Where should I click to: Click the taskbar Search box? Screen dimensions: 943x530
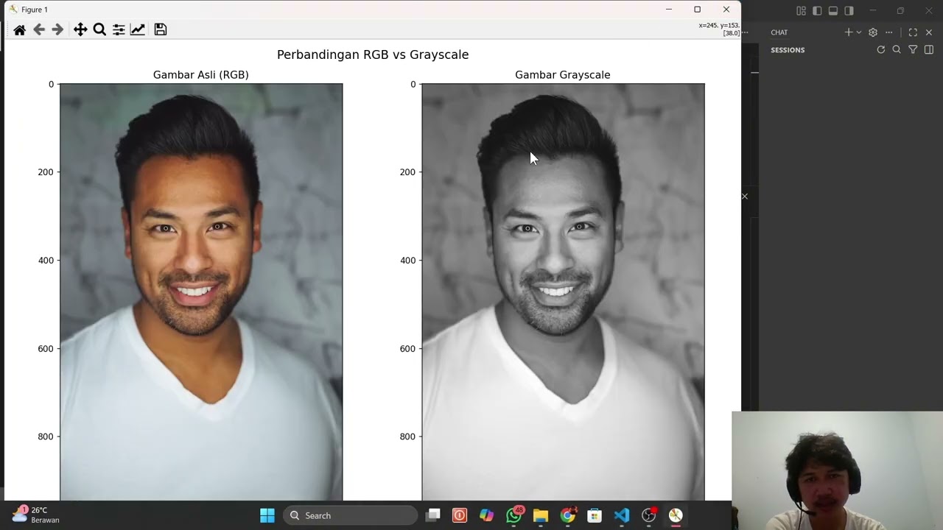click(x=351, y=515)
